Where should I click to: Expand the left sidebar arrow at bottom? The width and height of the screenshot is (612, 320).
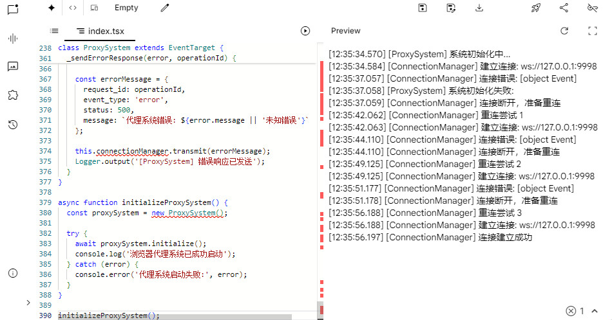pos(28,302)
